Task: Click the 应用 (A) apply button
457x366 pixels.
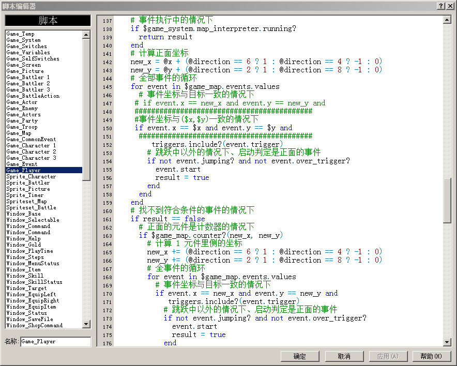Action: tap(388, 356)
